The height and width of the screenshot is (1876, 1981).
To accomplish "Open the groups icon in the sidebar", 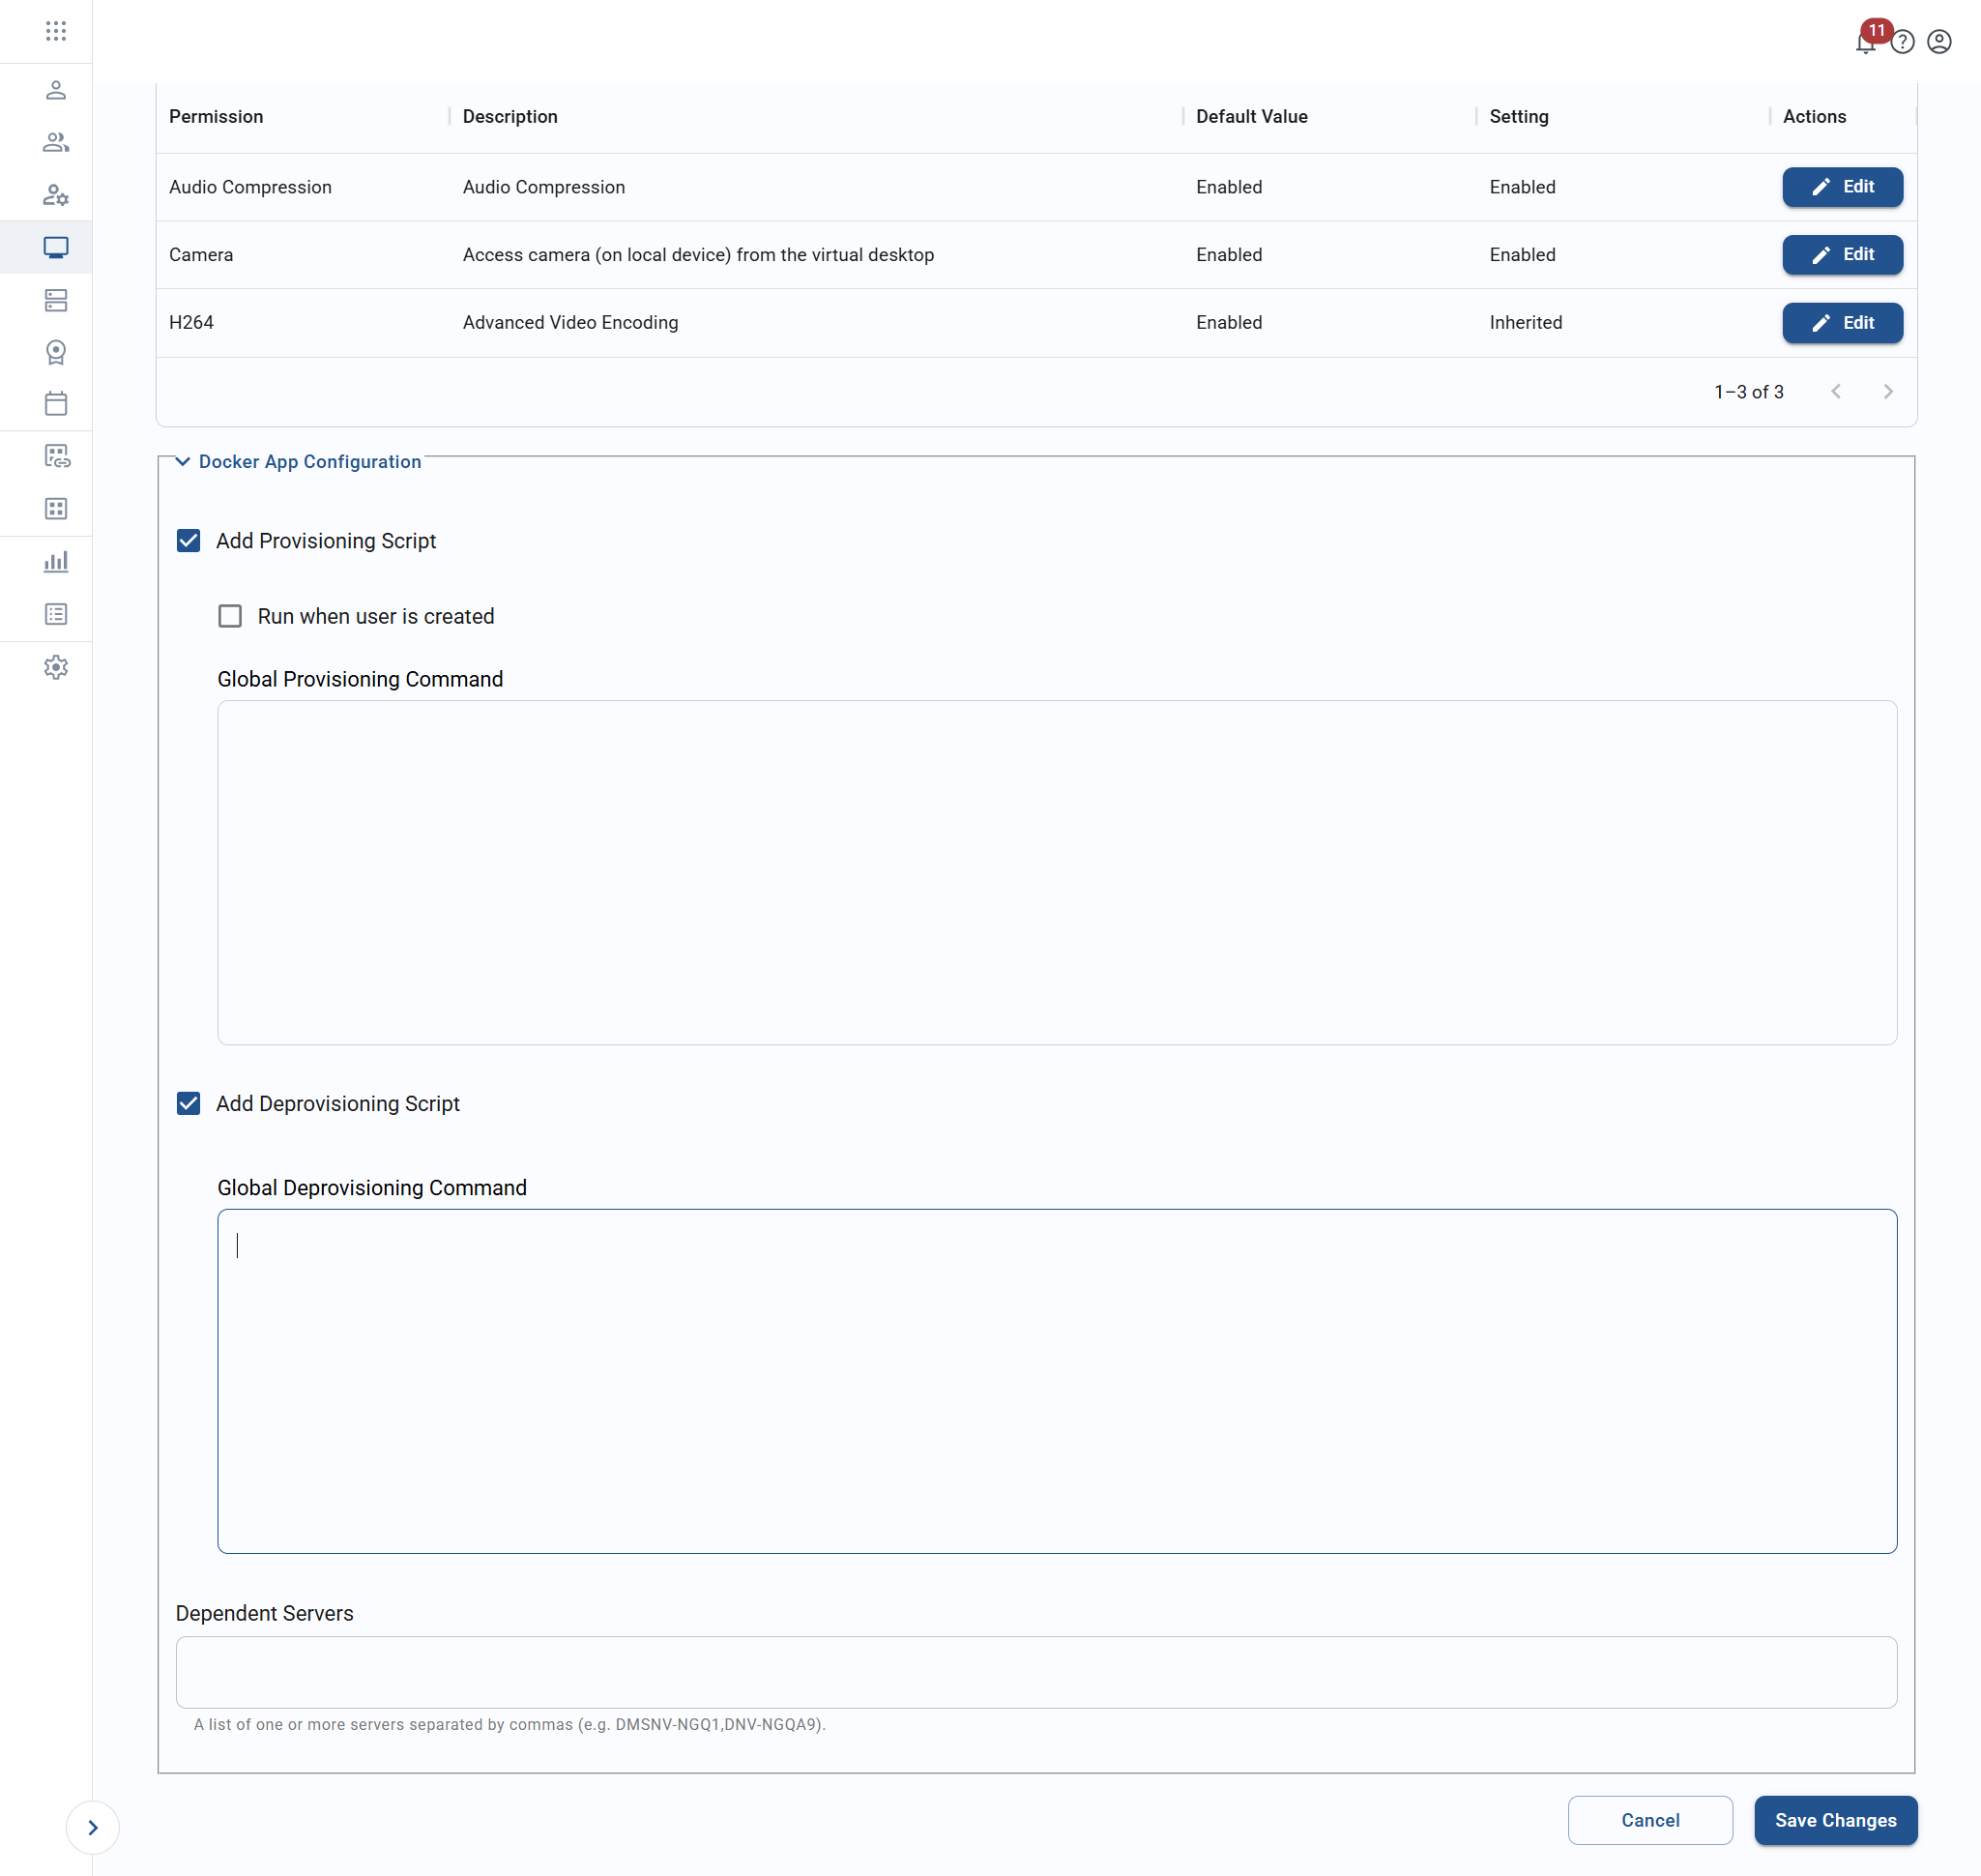I will point(56,142).
